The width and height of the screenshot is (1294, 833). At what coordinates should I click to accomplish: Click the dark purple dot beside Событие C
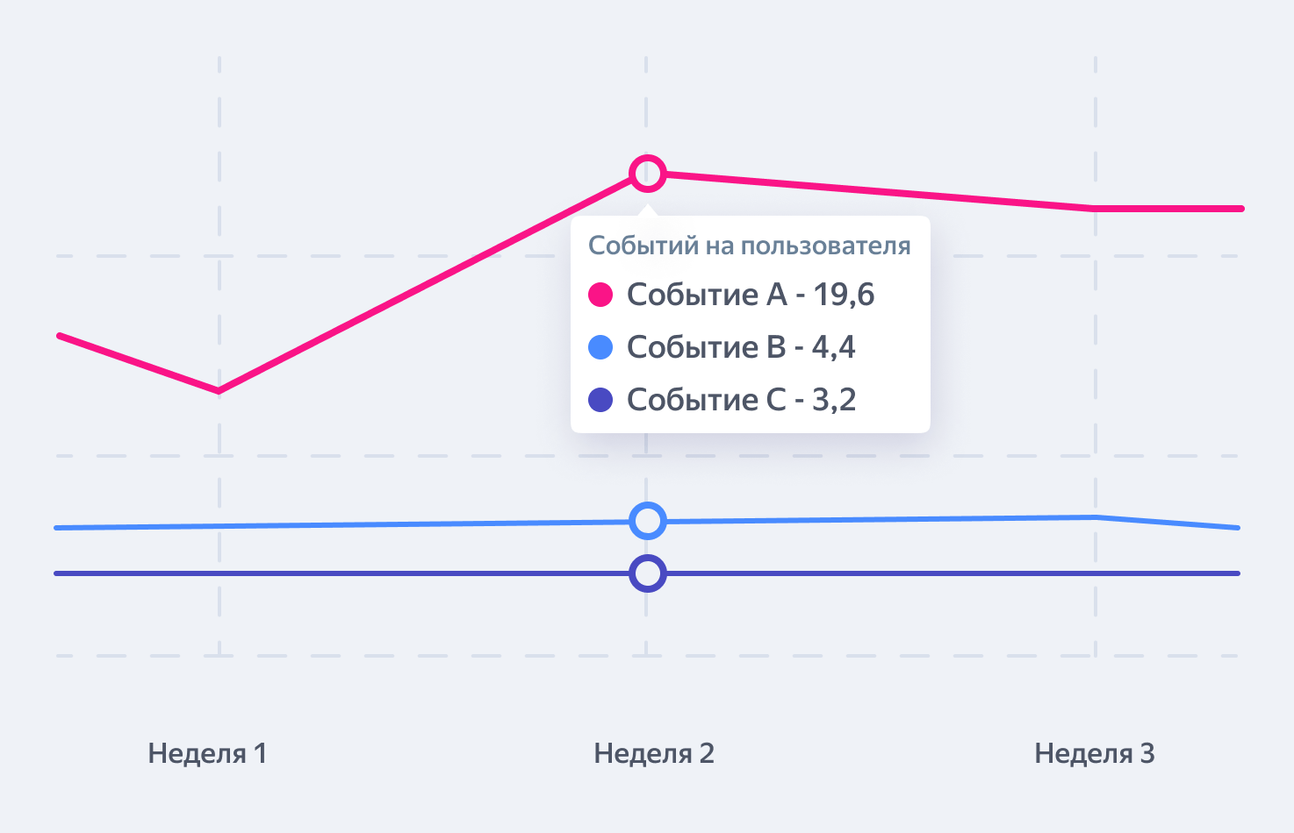point(600,400)
